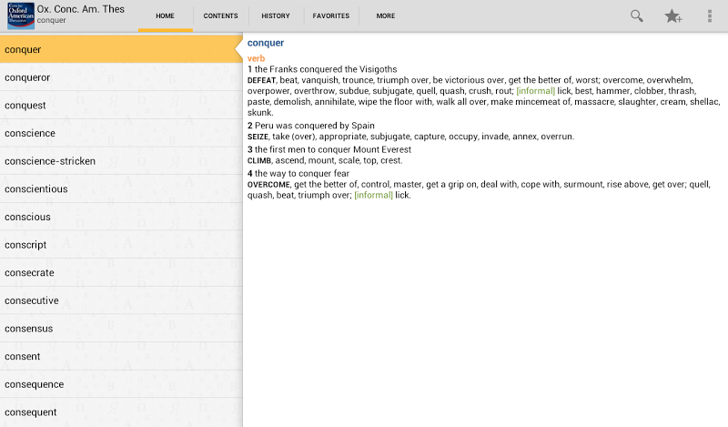Click example 'Peru was conquered by Spain'
728x427 pixels.
point(315,126)
